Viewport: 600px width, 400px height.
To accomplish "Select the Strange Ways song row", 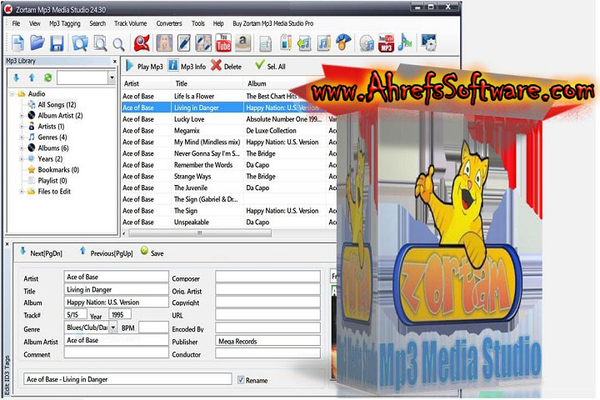I will (229, 176).
